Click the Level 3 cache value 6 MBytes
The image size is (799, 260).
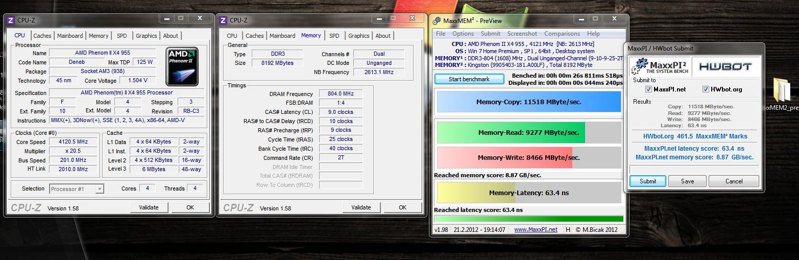point(154,169)
